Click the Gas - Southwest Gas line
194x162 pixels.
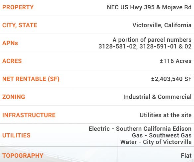click(162, 135)
